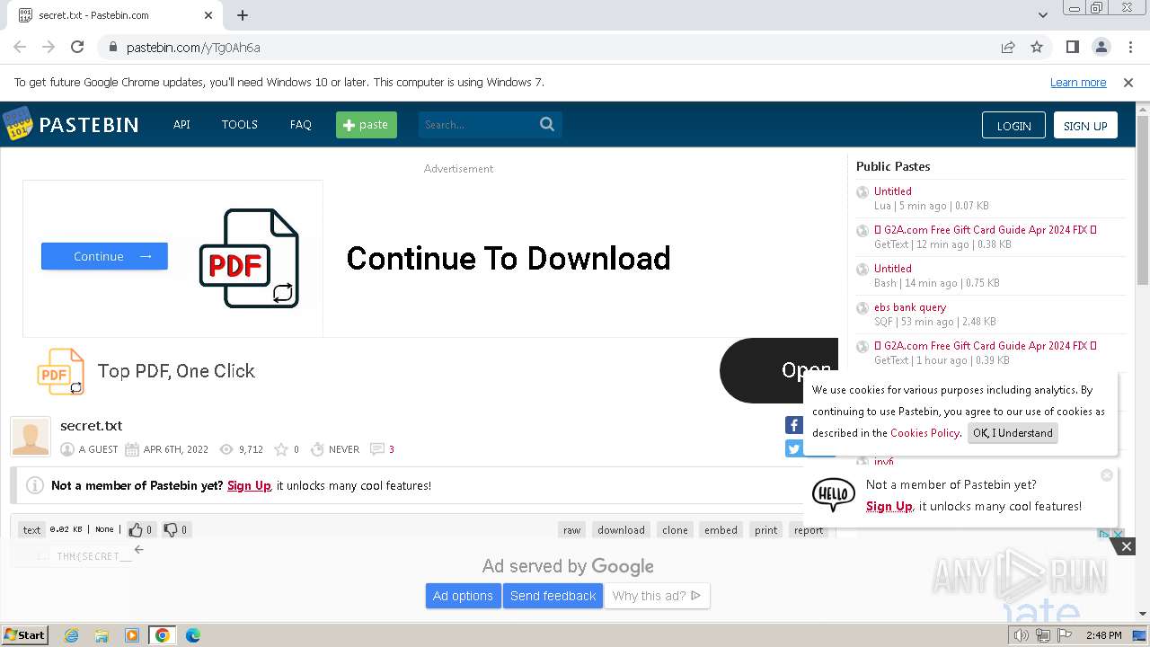Image resolution: width=1150 pixels, height=647 pixels.
Task: Click Why this ad? button
Action: (657, 596)
